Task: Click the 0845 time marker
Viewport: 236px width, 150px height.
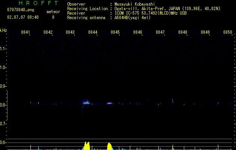Action: 115,32
